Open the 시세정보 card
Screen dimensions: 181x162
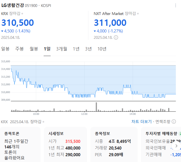(x=65, y=145)
